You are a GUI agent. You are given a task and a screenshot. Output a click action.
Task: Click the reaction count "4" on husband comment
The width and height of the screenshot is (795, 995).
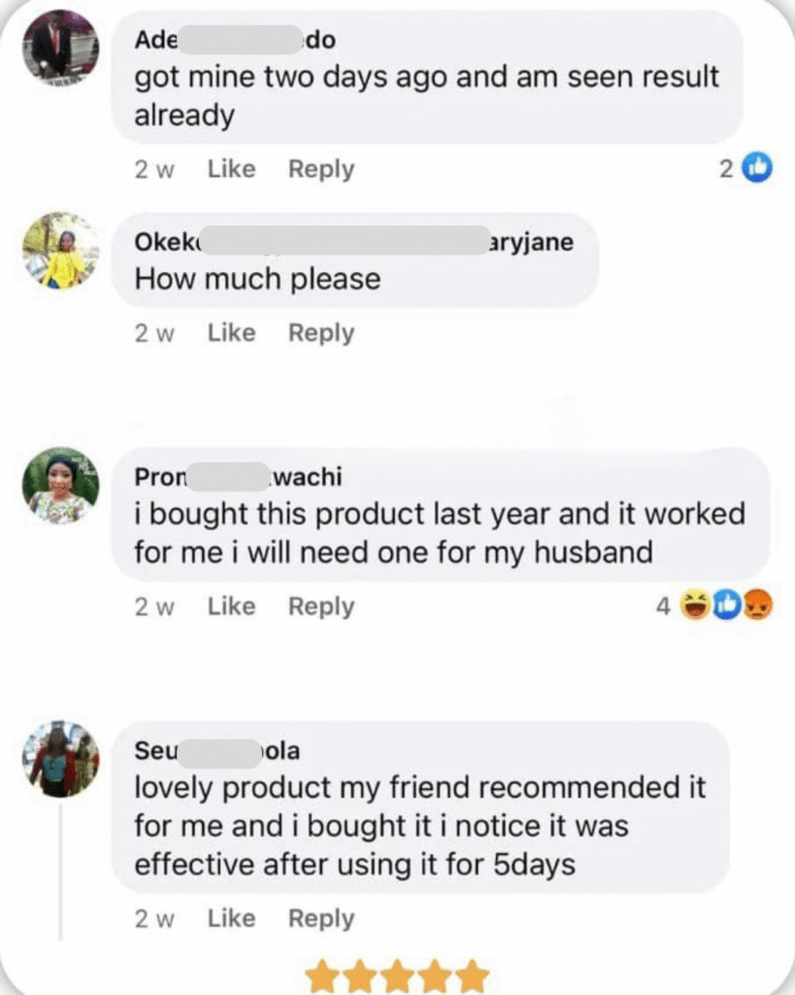click(x=663, y=607)
